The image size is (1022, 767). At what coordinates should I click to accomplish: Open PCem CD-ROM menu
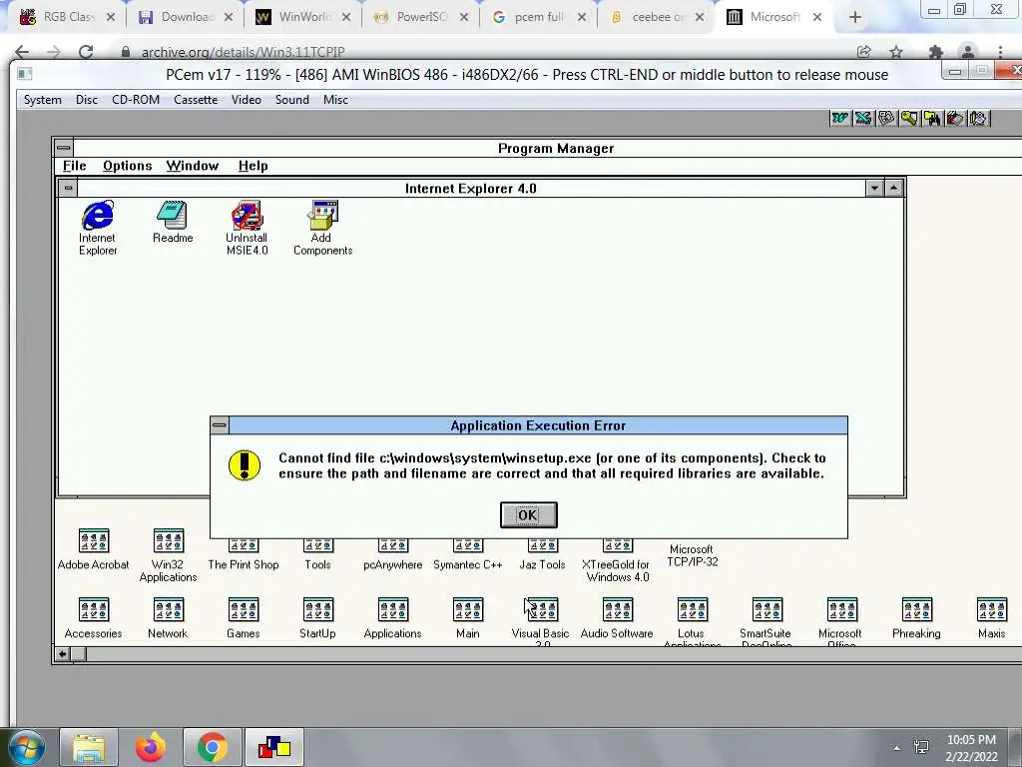tap(136, 100)
